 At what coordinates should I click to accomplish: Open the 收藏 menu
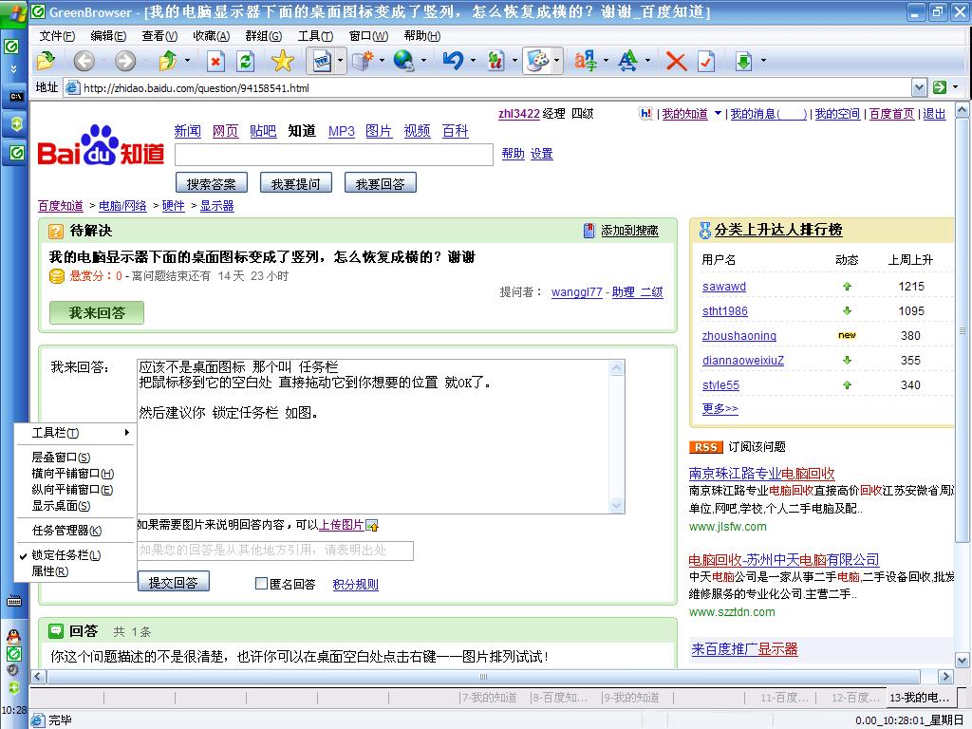point(211,36)
